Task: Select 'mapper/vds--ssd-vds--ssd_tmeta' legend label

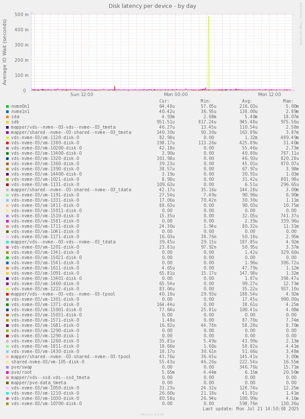Action: click(50, 378)
